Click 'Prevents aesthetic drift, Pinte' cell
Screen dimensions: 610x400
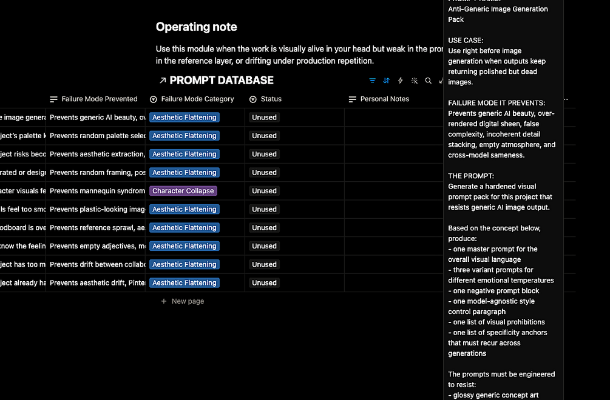click(96, 282)
